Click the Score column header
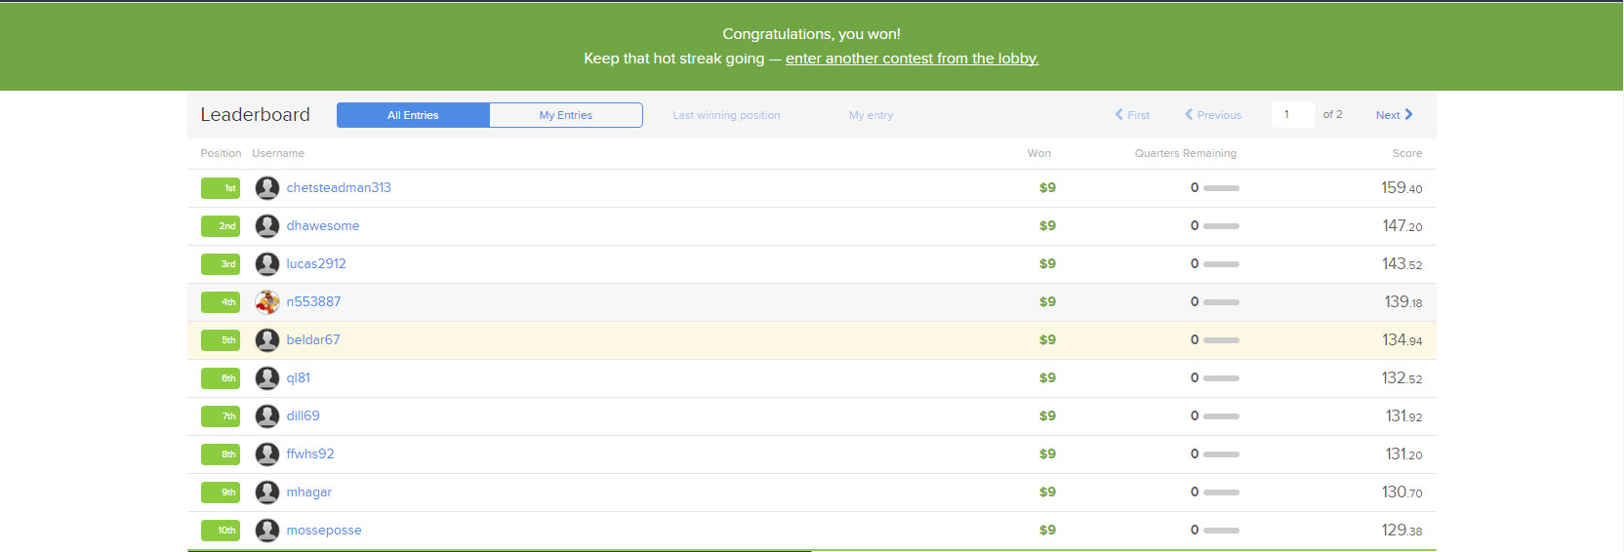Screen dimensions: 1624x552 (1407, 153)
